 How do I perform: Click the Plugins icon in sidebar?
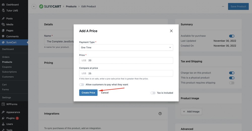(x=3, y=118)
